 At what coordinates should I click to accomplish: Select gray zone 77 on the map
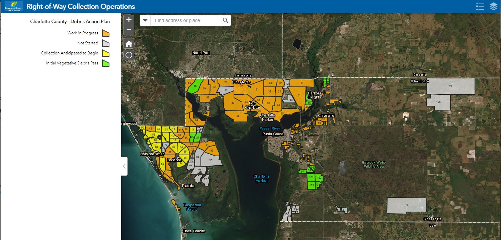205,180
